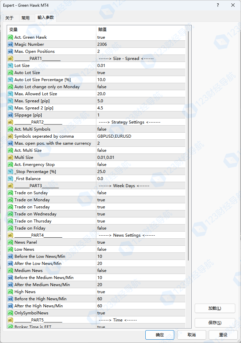Click the icon beside Max. Spread [pip]

point(10,101)
